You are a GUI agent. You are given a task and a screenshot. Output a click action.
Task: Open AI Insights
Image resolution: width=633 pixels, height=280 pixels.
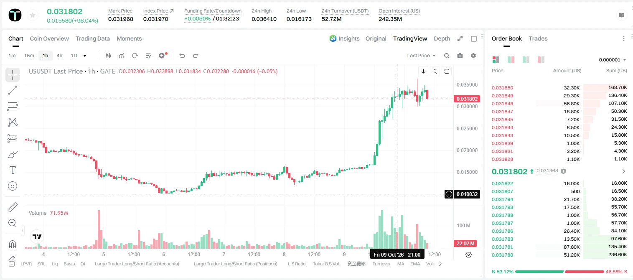point(344,38)
